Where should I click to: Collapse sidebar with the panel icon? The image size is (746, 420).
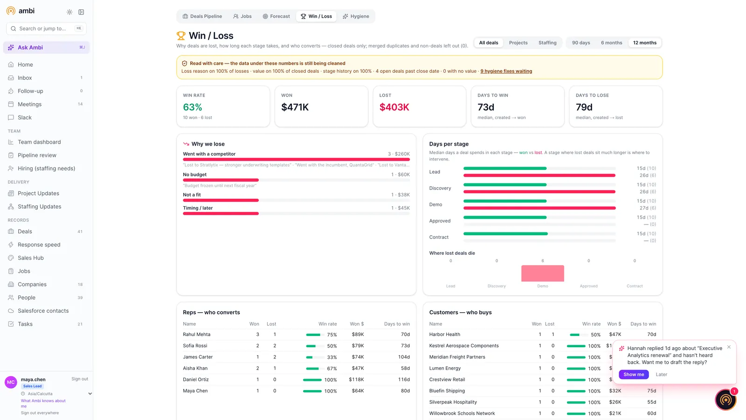[x=81, y=12]
